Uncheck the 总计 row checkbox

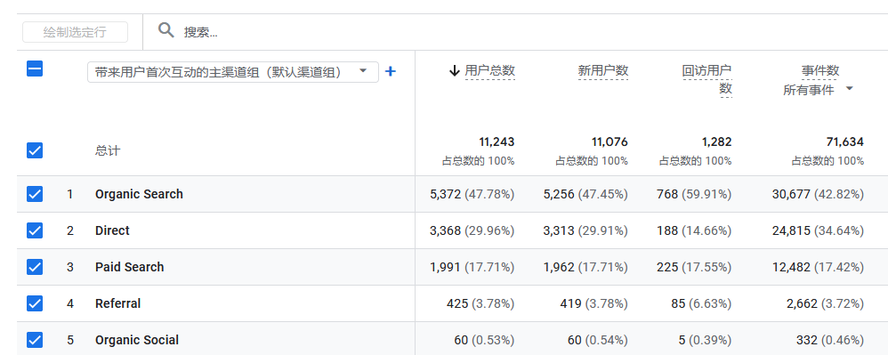[x=35, y=150]
